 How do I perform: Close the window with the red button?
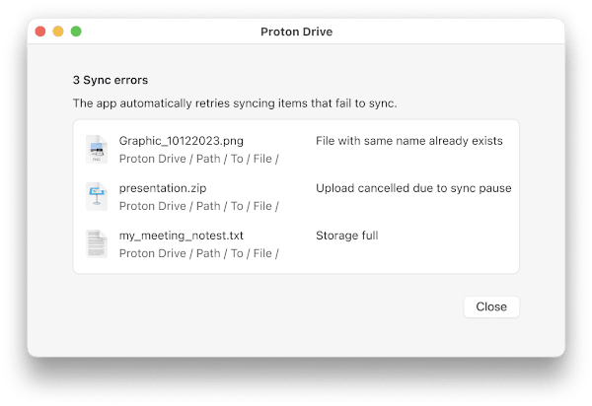coord(40,32)
